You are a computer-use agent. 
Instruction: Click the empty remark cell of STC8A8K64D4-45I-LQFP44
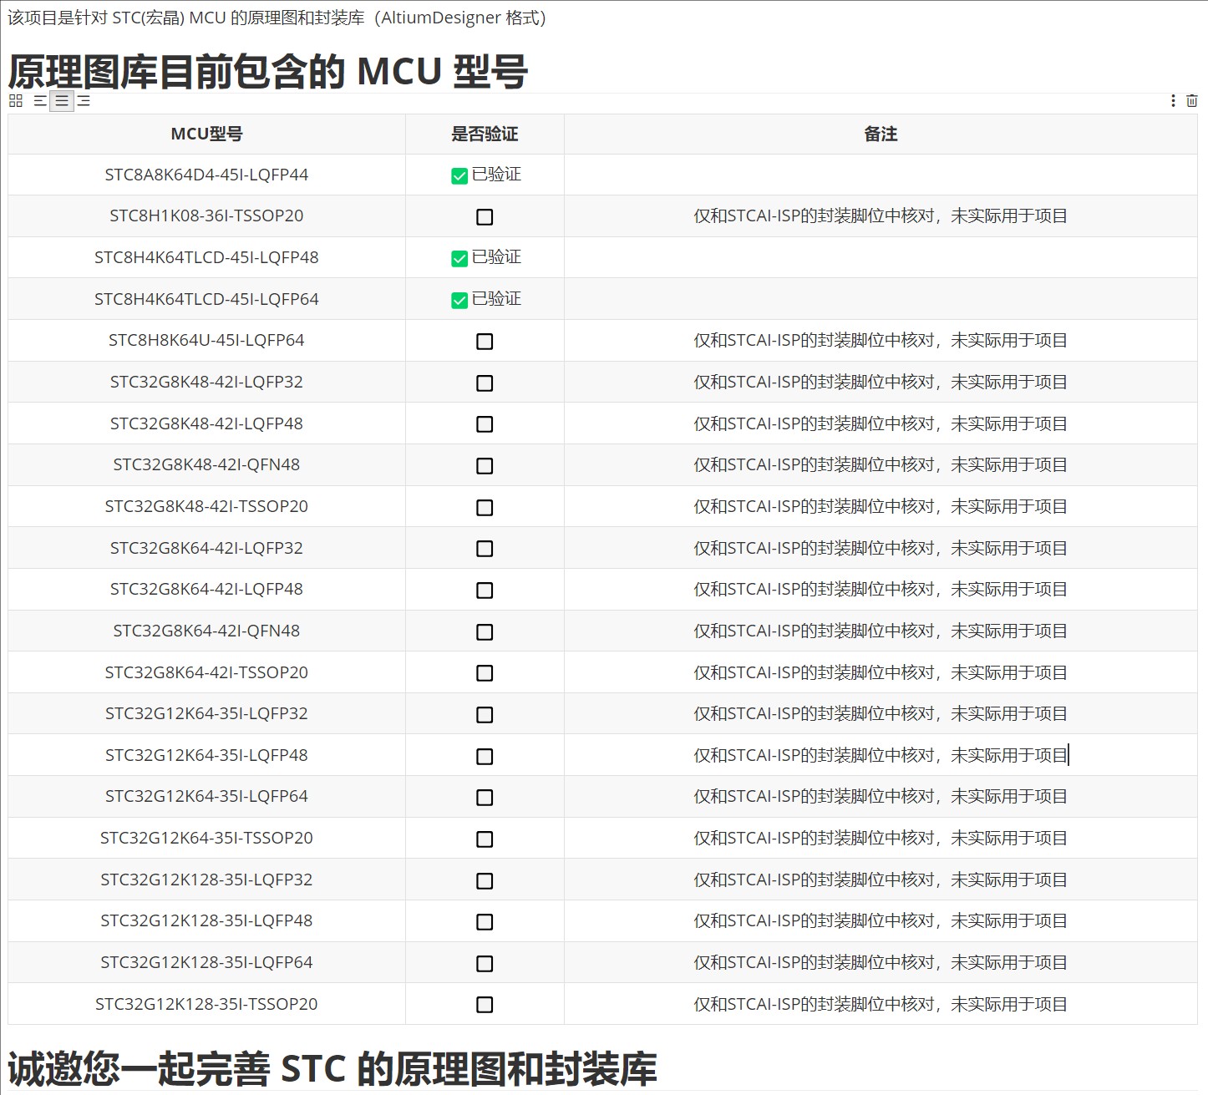point(881,175)
